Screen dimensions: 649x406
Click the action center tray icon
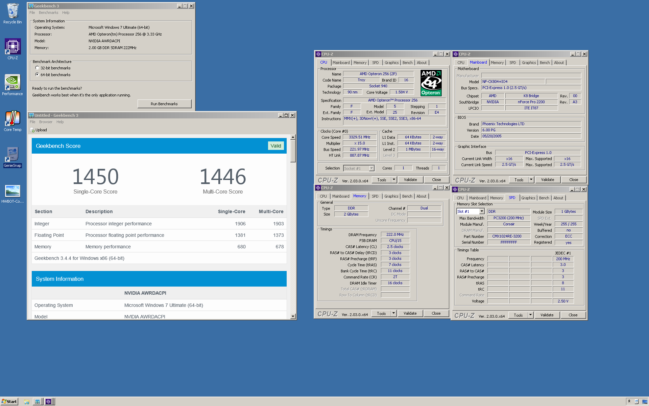point(636,402)
